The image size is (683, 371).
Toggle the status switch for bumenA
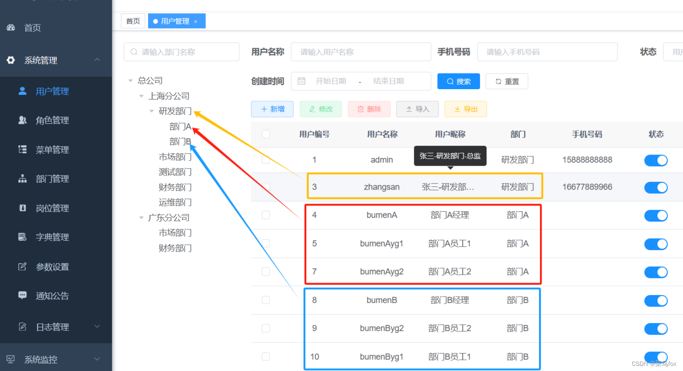(x=656, y=216)
